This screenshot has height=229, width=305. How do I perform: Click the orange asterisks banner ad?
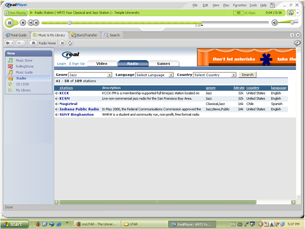(246, 57)
